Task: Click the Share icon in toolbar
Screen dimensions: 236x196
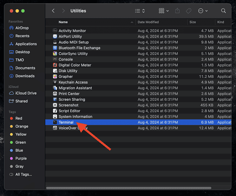Action: coord(177,11)
